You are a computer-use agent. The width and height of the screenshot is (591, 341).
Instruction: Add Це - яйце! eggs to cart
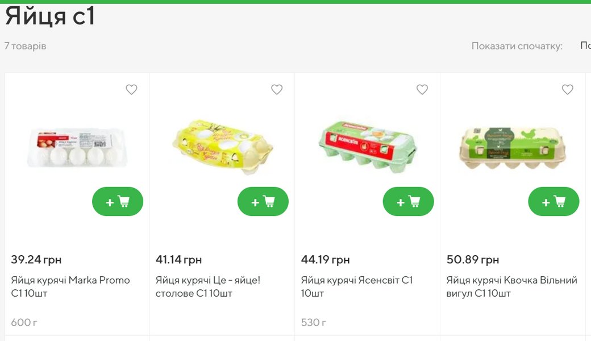pos(263,202)
